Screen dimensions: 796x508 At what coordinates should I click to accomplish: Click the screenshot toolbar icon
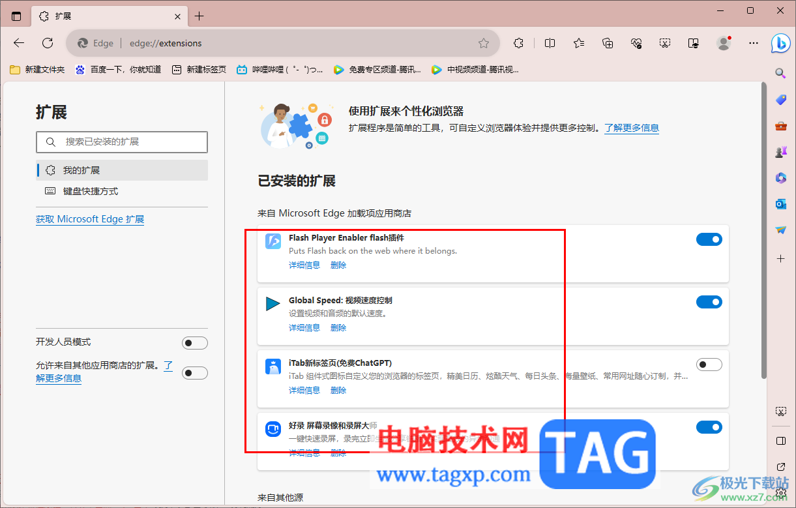click(x=665, y=43)
